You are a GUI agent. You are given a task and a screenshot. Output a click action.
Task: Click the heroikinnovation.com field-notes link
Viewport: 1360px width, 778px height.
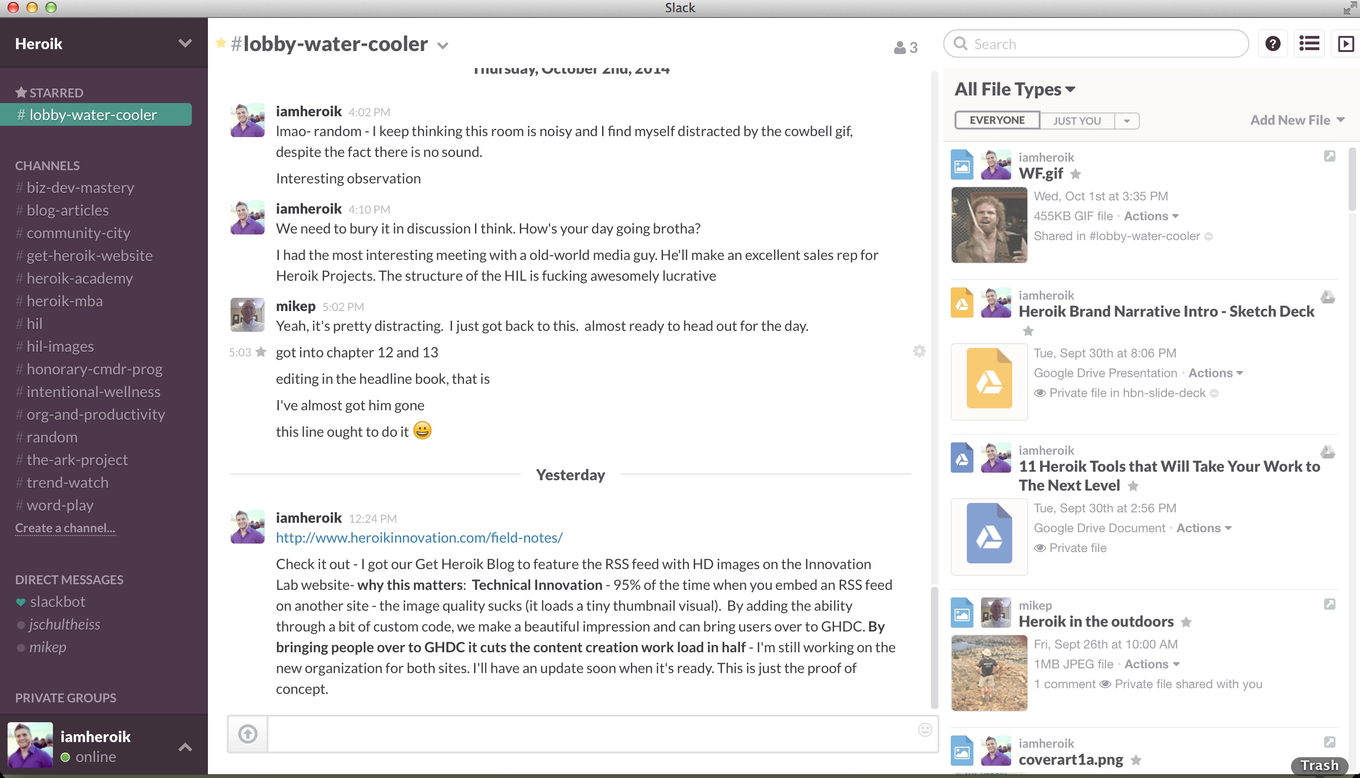419,536
